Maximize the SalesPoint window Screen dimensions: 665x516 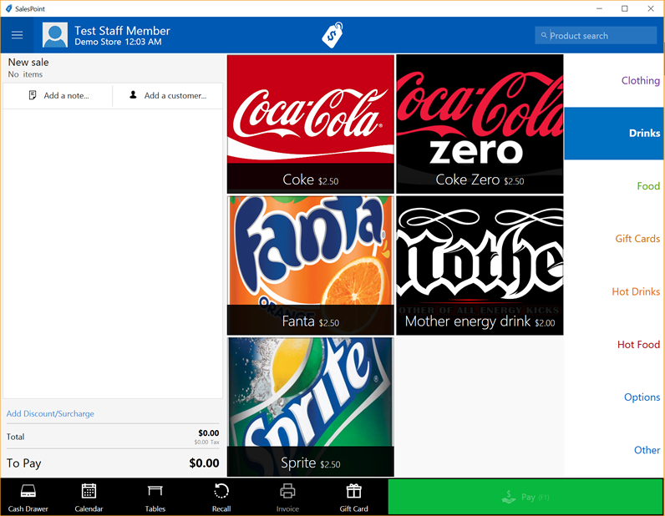click(625, 8)
